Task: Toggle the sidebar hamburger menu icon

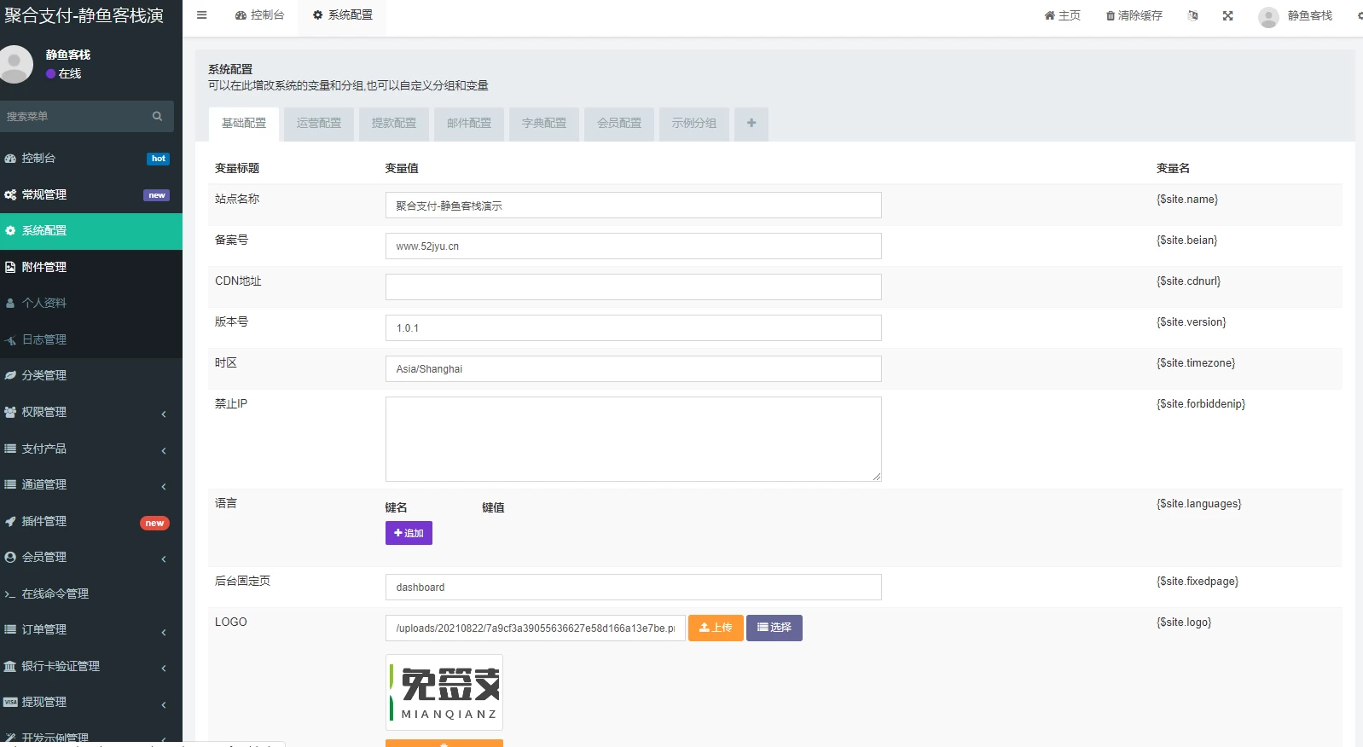Action: click(201, 15)
